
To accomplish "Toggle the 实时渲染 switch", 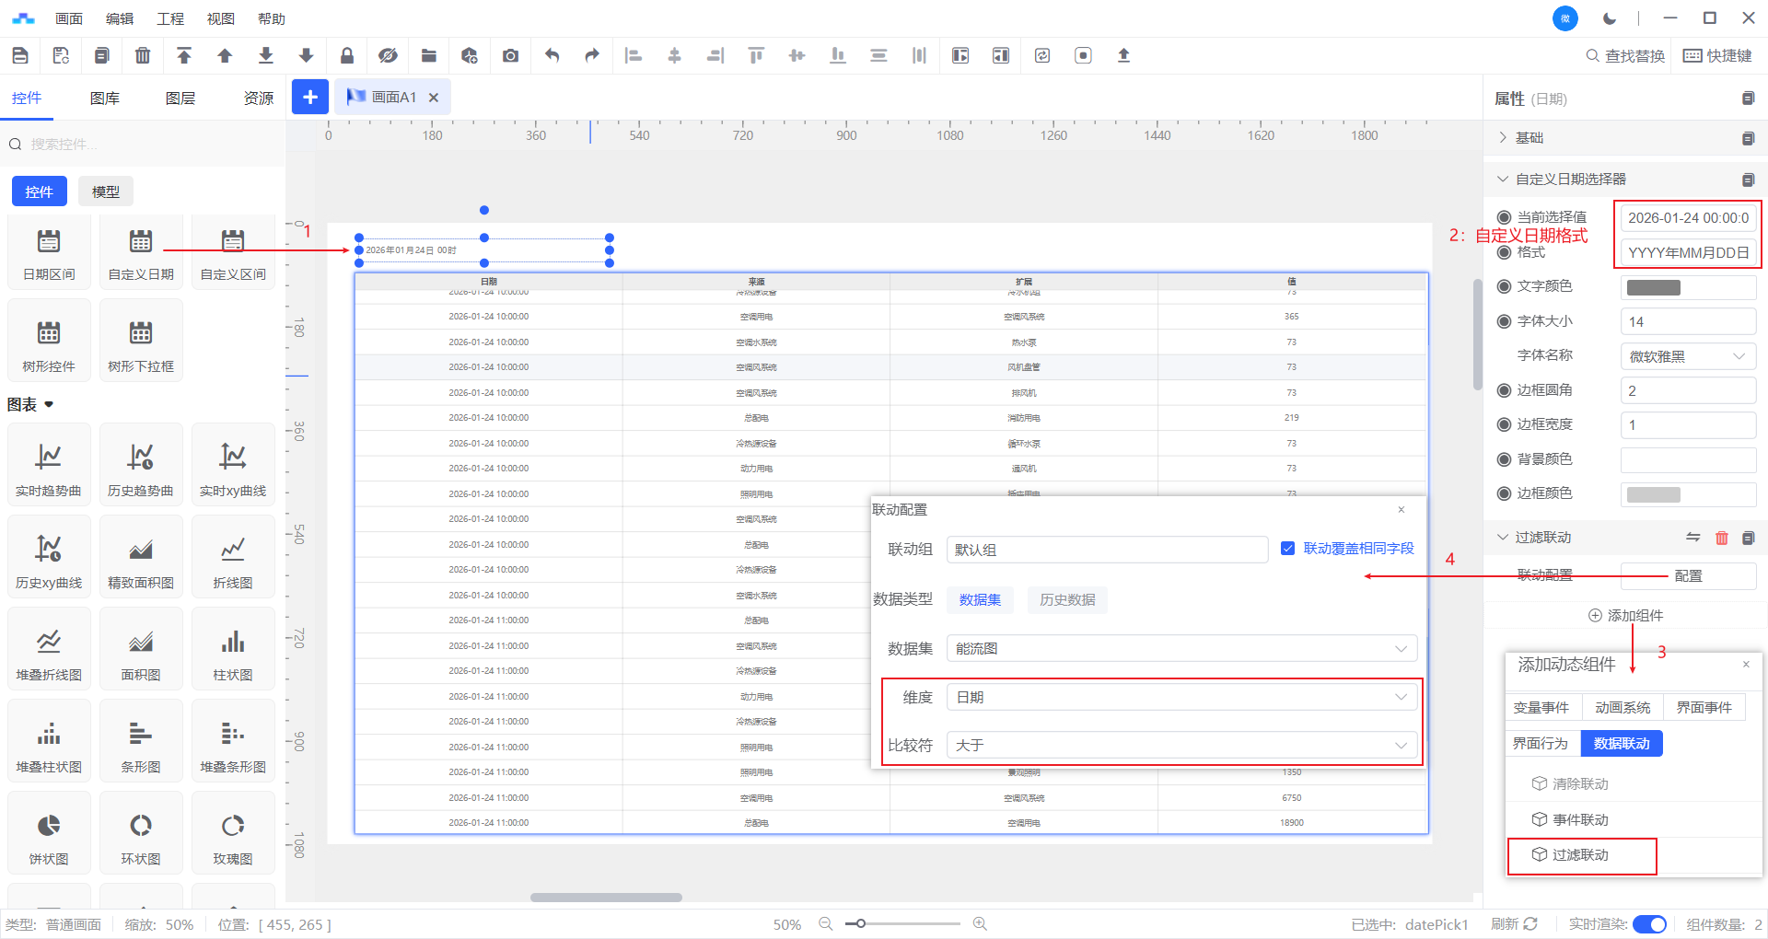I will click(x=1649, y=924).
